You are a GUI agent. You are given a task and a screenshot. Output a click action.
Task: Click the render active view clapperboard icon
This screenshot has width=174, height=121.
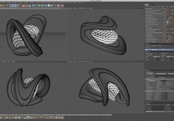click(x=23, y=5)
